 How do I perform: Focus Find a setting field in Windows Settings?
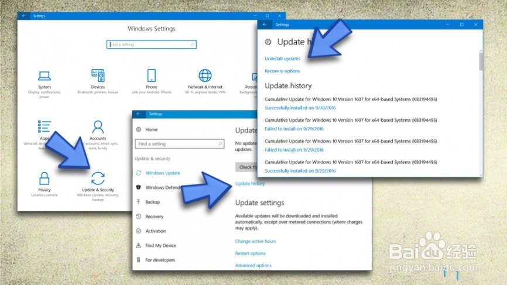click(151, 44)
